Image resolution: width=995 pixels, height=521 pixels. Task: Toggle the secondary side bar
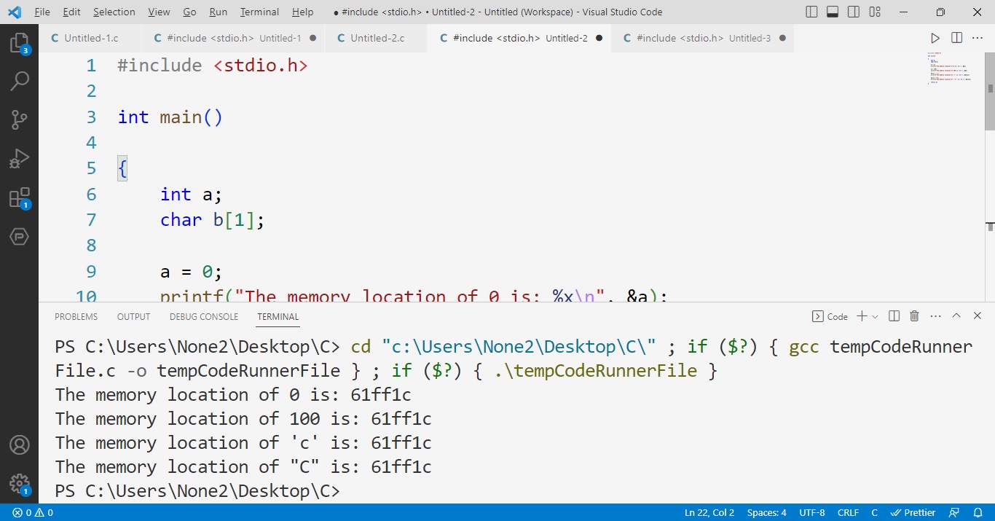point(854,12)
